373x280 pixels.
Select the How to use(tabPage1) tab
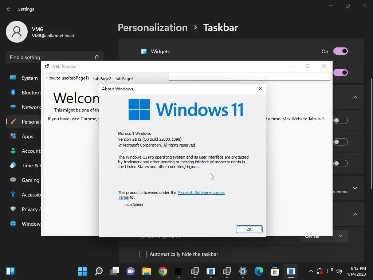[67, 78]
